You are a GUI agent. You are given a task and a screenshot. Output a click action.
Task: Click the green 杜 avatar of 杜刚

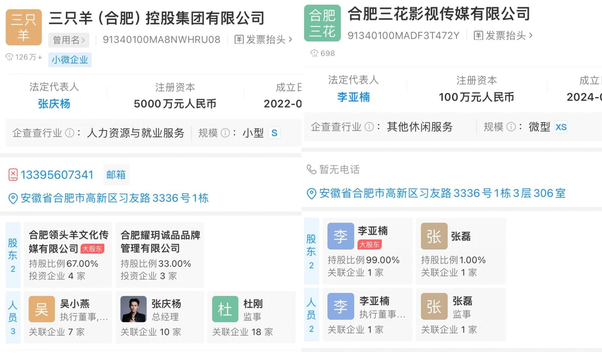click(225, 309)
